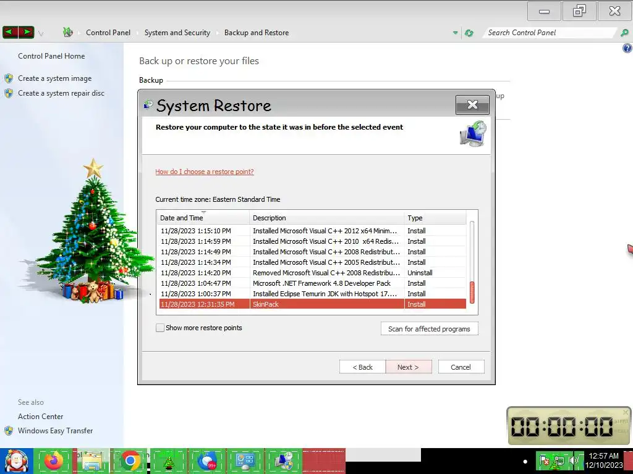
Task: Open the Thunderbird taskbar icon with 99+ badge
Action: pyautogui.click(x=208, y=461)
